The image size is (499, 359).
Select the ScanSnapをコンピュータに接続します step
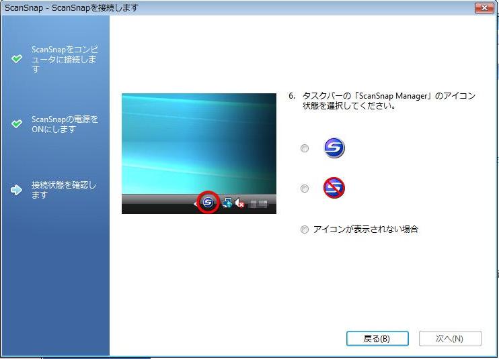(x=65, y=60)
